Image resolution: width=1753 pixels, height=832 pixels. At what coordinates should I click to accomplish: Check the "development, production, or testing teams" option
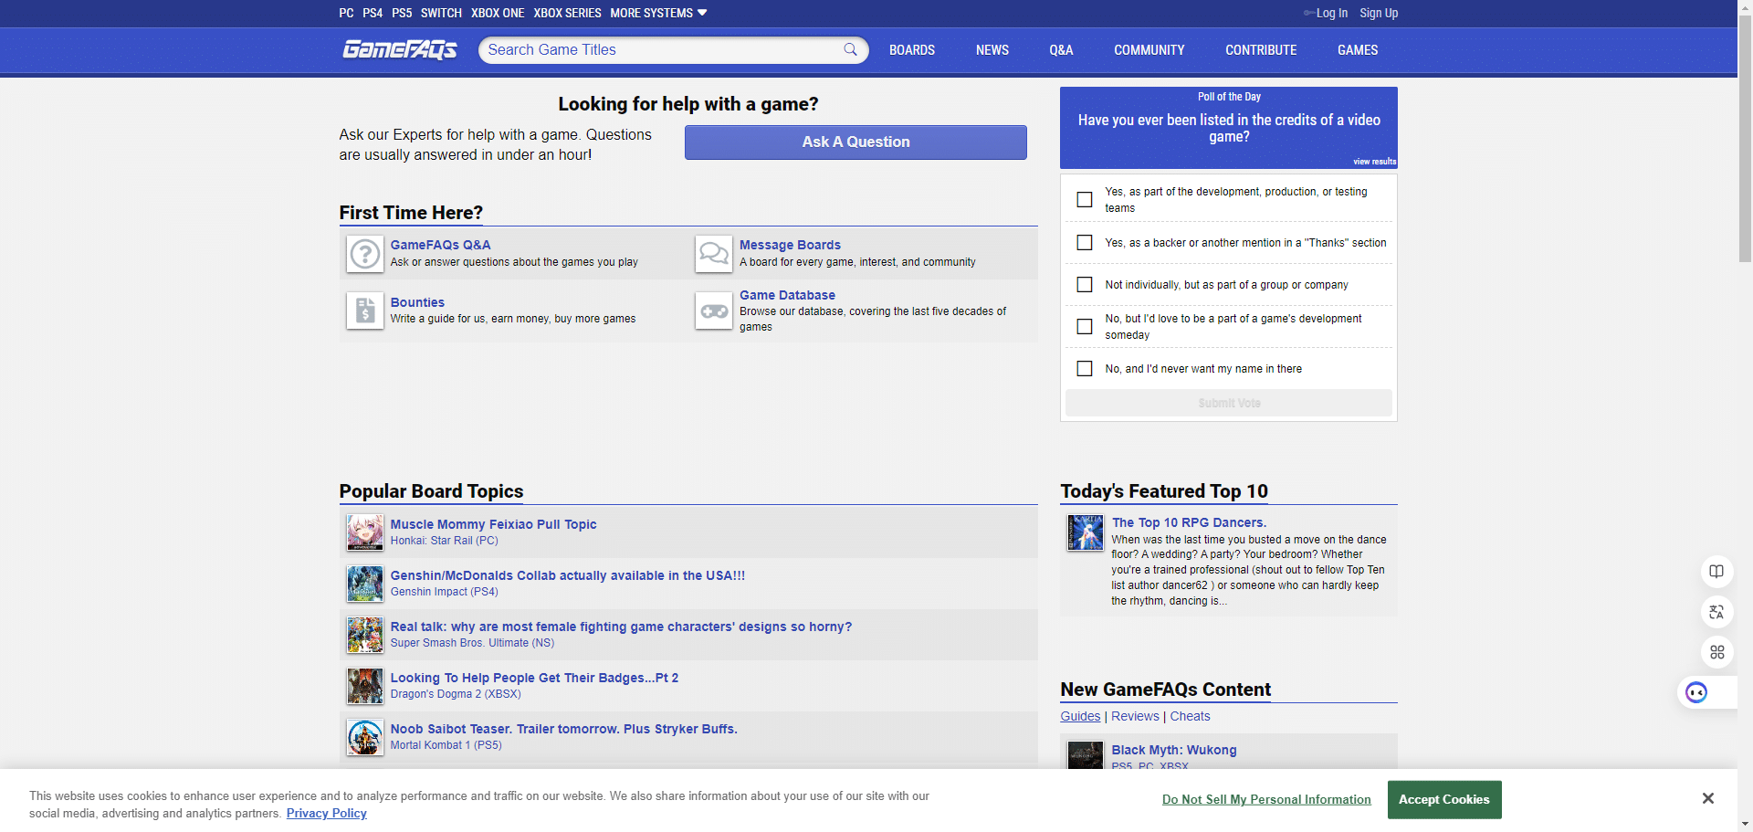[1085, 200]
